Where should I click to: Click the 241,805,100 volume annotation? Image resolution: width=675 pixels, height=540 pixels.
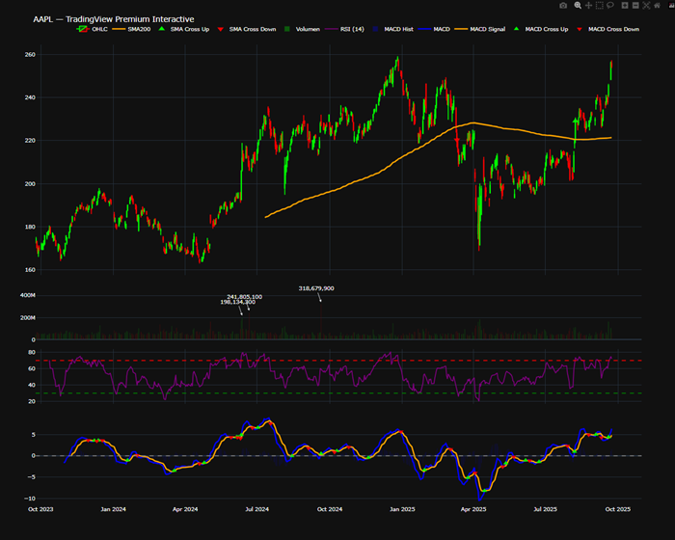(244, 296)
